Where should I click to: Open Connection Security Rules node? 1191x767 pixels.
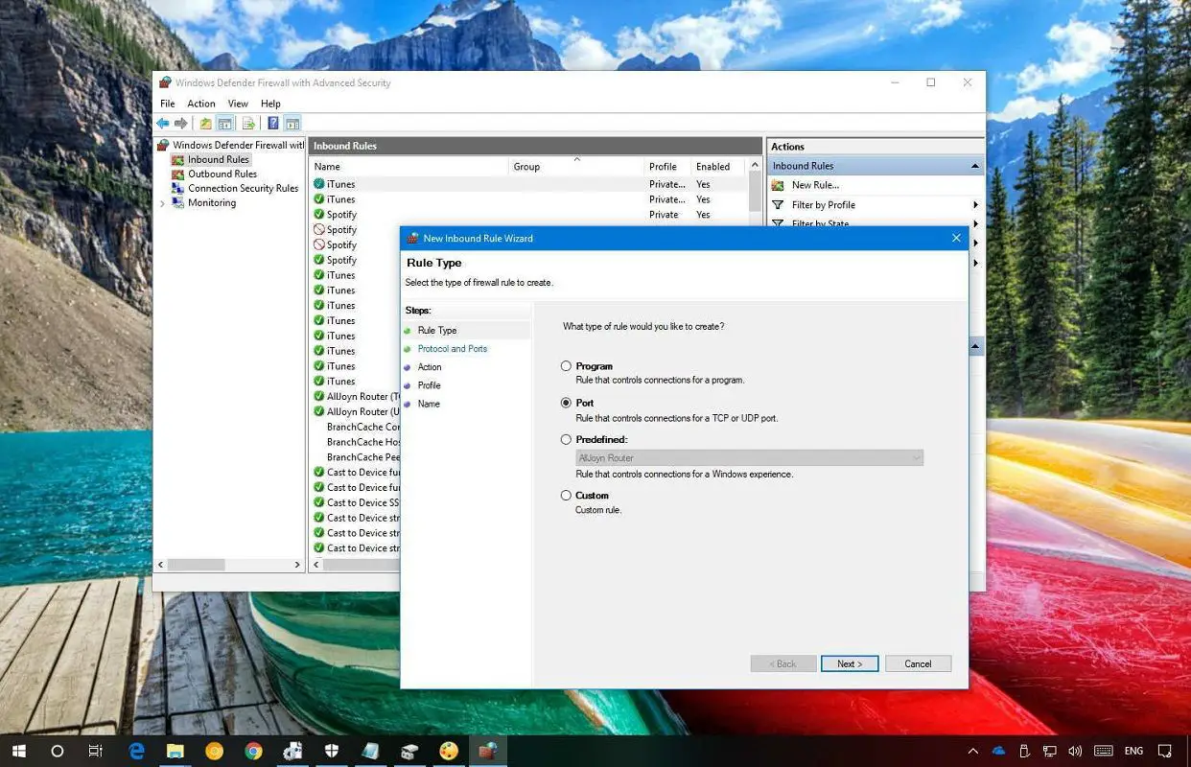243,188
